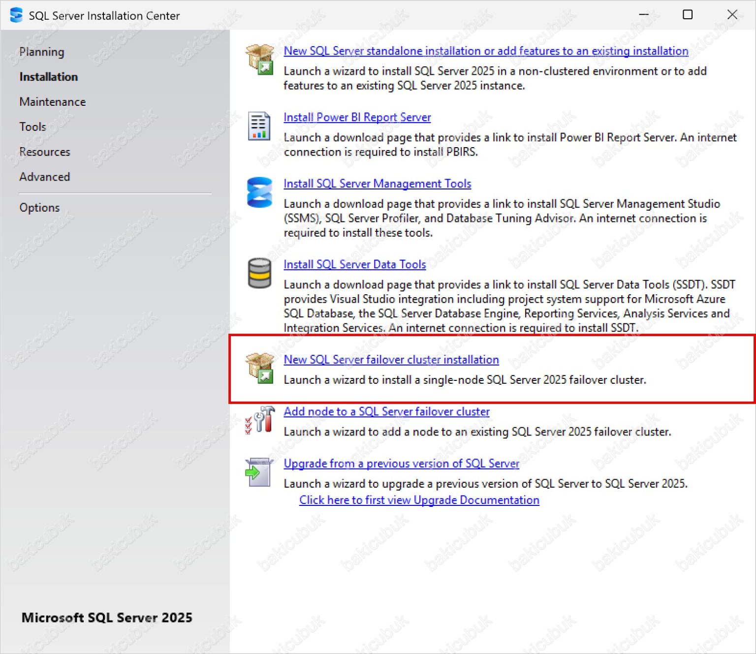This screenshot has height=654, width=756.
Task: Switch to the Maintenance section
Action: 52,102
